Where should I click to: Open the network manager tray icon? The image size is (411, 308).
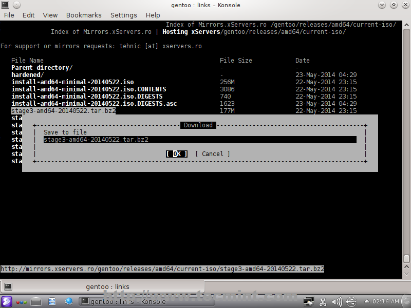pyautogui.click(x=309, y=301)
